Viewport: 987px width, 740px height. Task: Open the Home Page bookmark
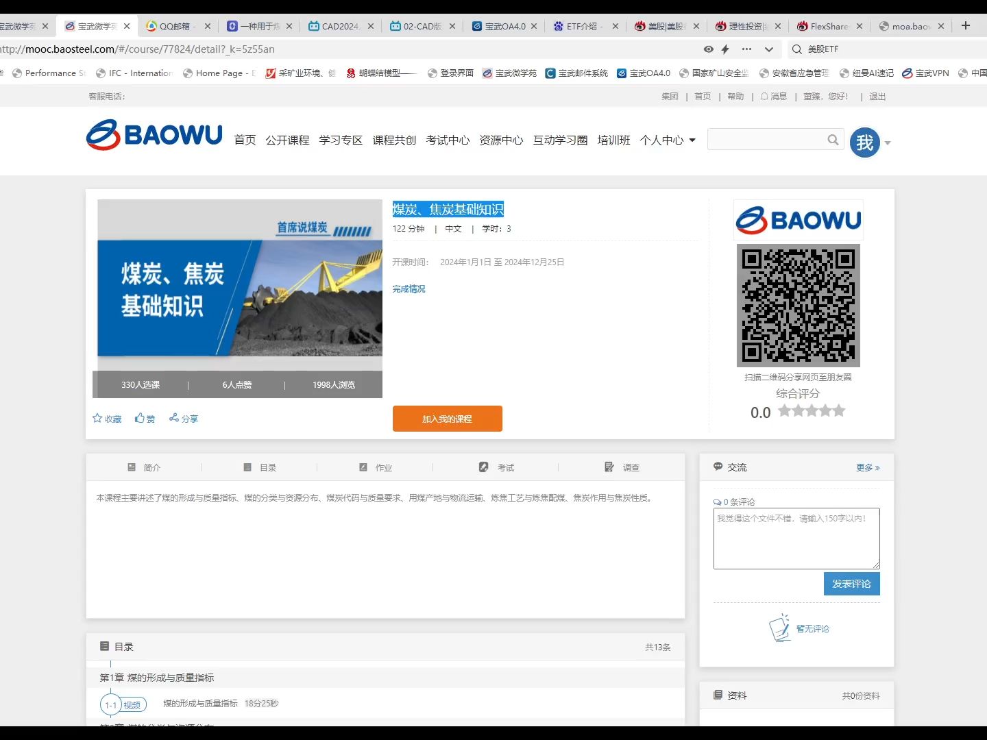[x=219, y=73]
